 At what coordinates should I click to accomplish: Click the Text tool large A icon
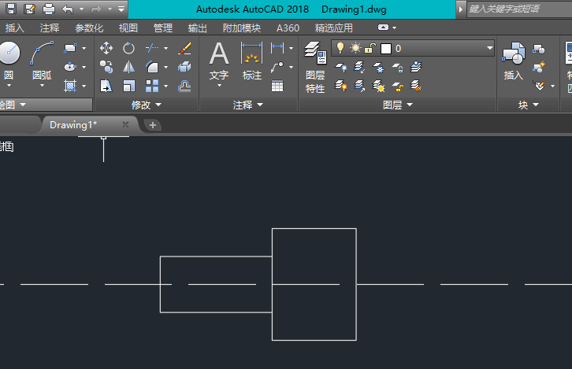click(x=219, y=53)
